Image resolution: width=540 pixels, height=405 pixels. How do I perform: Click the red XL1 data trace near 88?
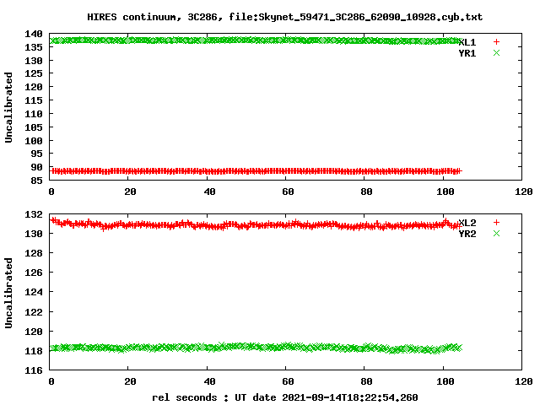point(256,171)
